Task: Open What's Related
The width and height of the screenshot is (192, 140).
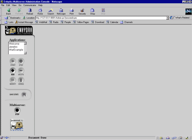Action: [179, 18]
